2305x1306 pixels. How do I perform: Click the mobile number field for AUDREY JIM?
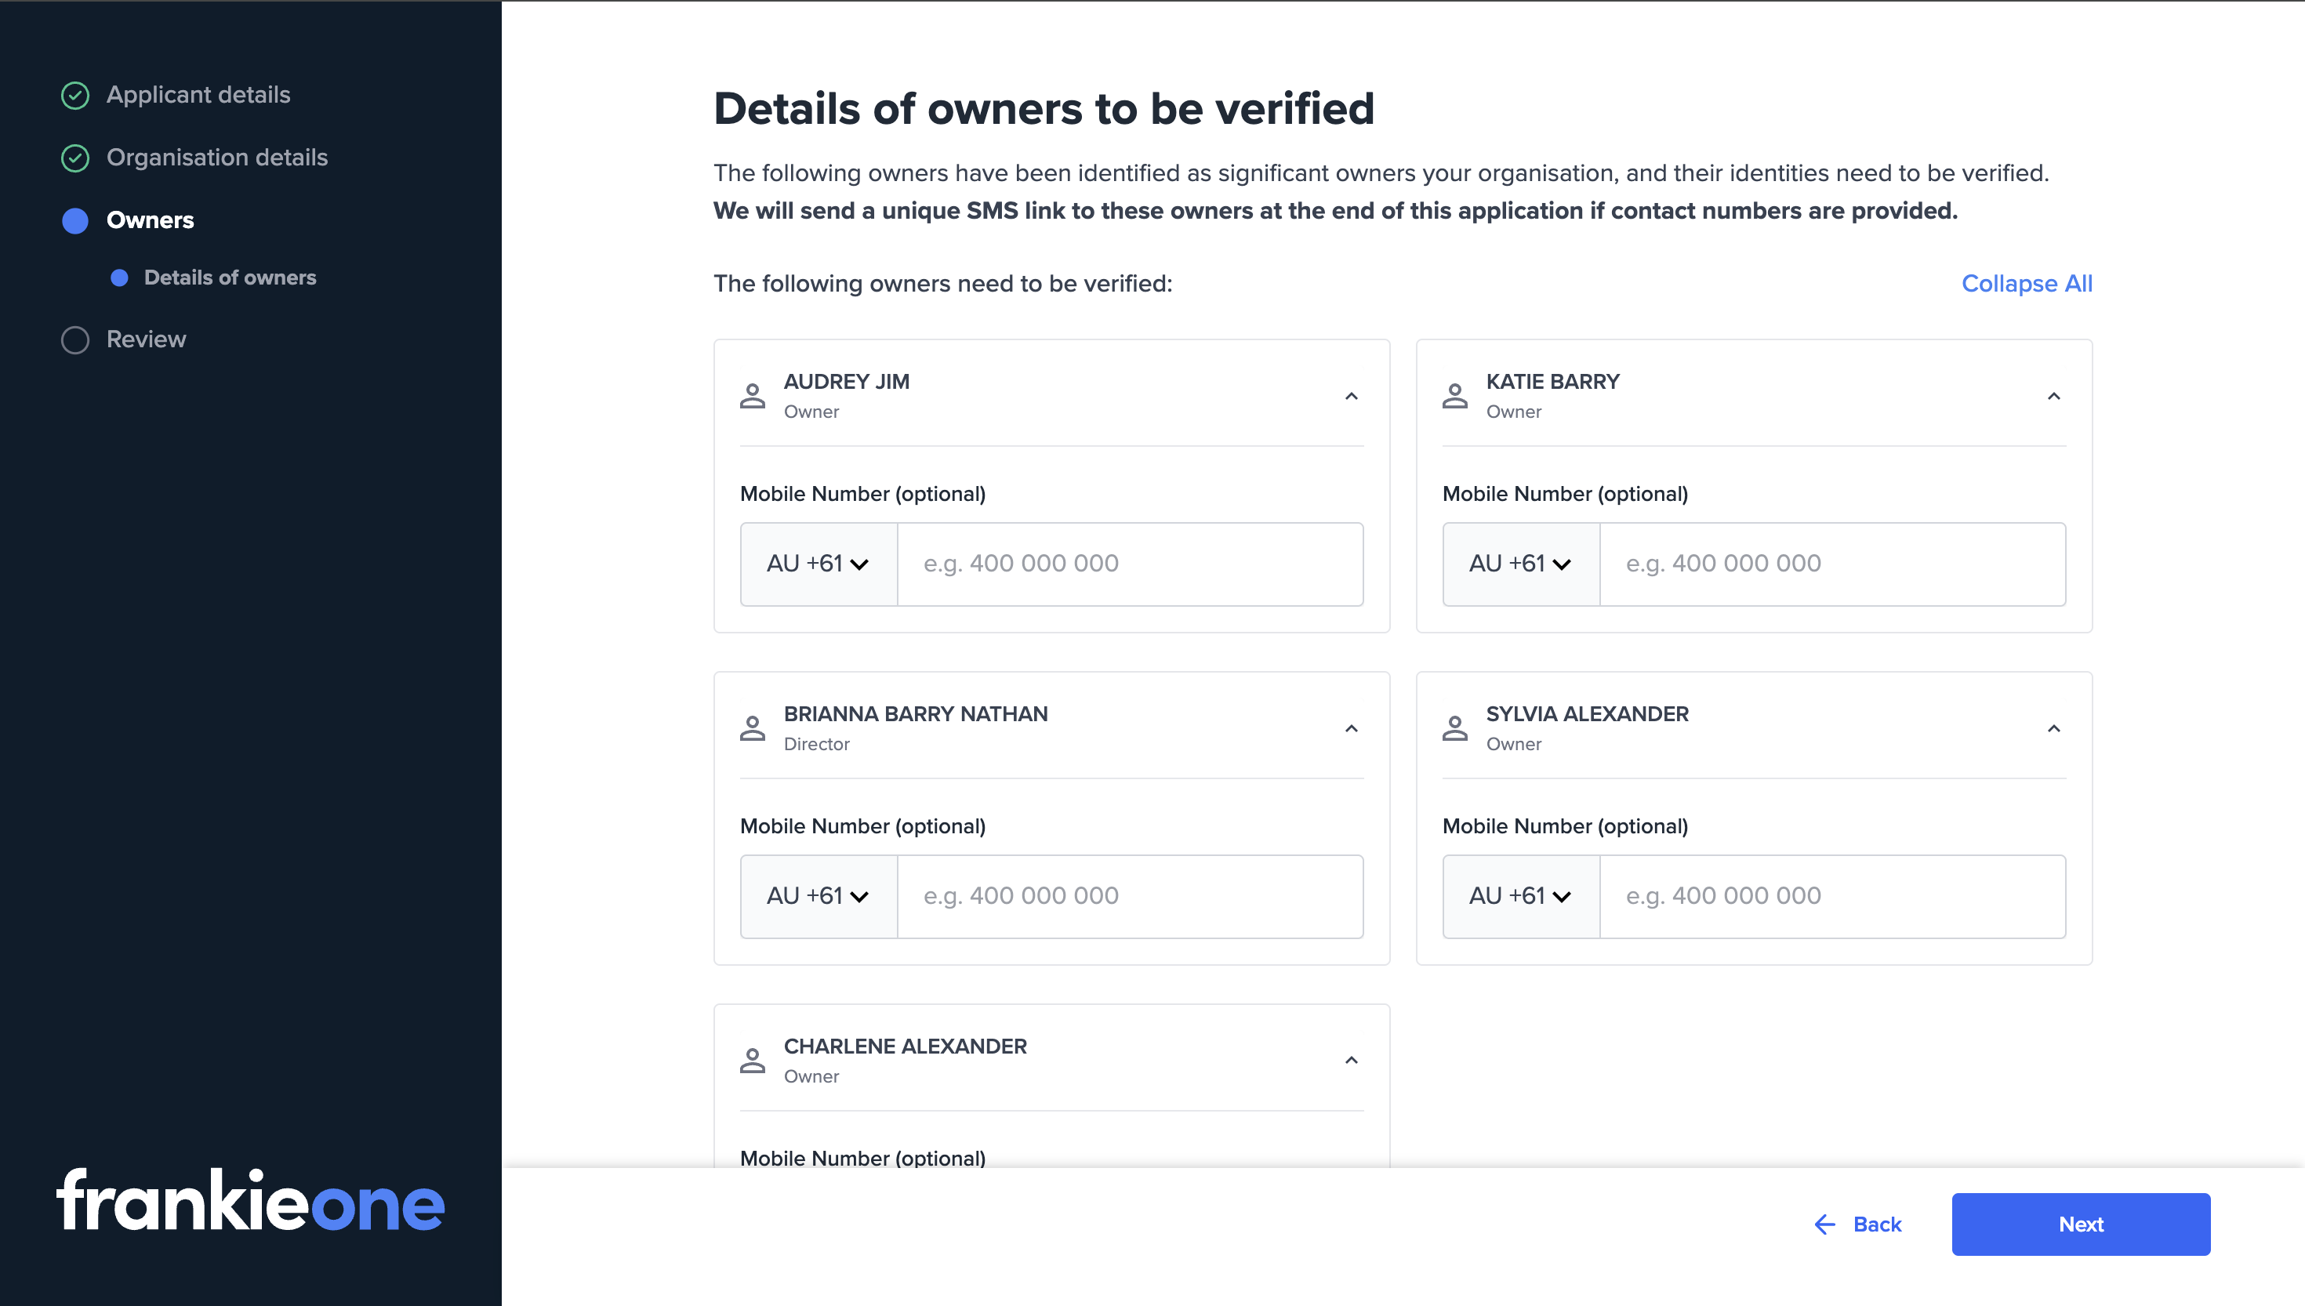tap(1129, 564)
